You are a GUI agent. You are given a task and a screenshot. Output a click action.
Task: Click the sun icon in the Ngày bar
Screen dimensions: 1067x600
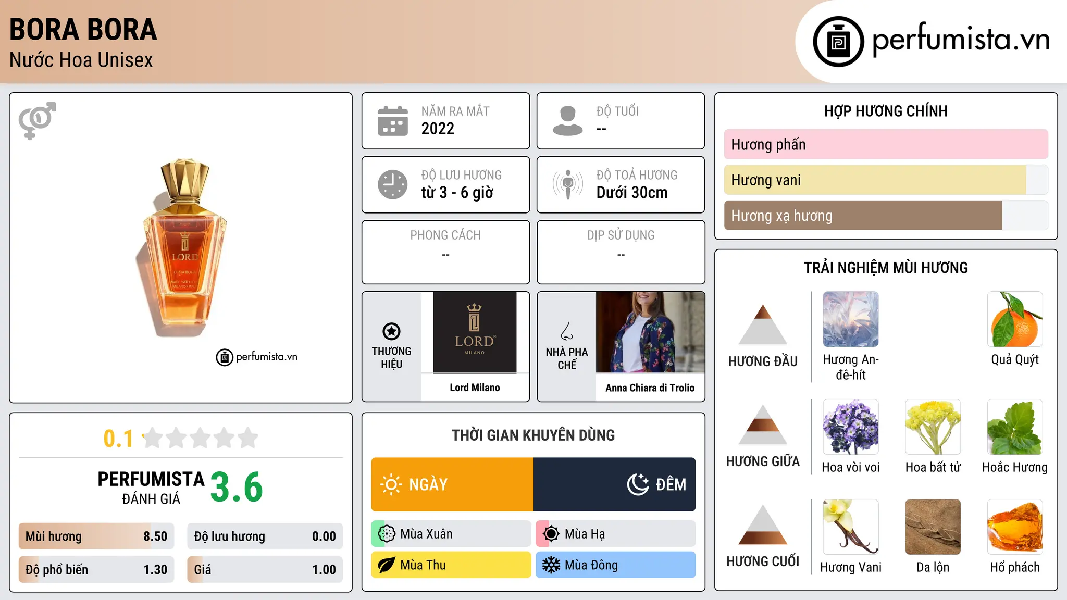coord(391,484)
